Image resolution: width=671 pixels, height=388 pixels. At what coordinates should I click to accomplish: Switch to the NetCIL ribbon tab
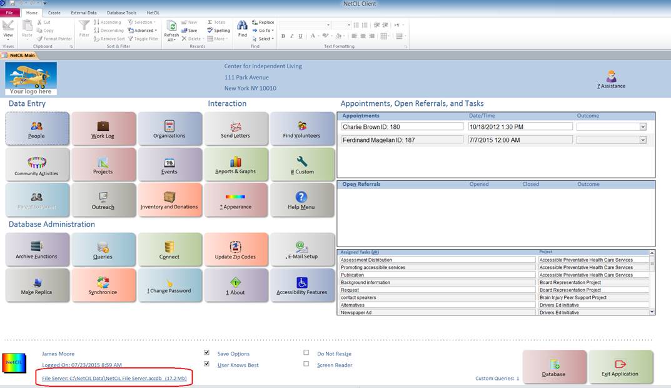pos(153,13)
